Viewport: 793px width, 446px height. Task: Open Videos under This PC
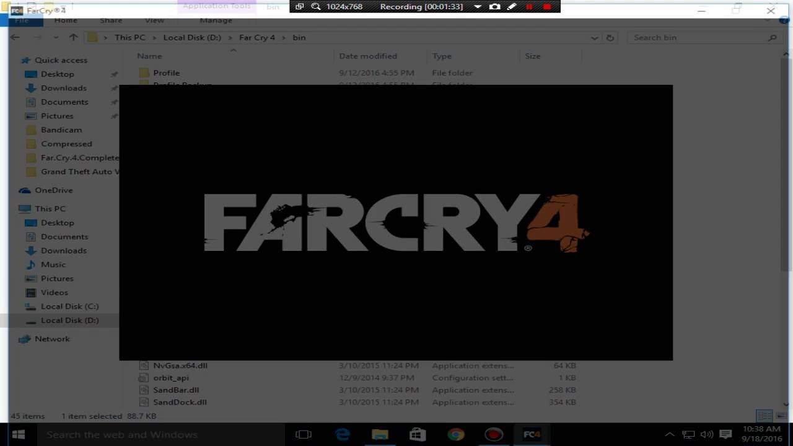[54, 292]
